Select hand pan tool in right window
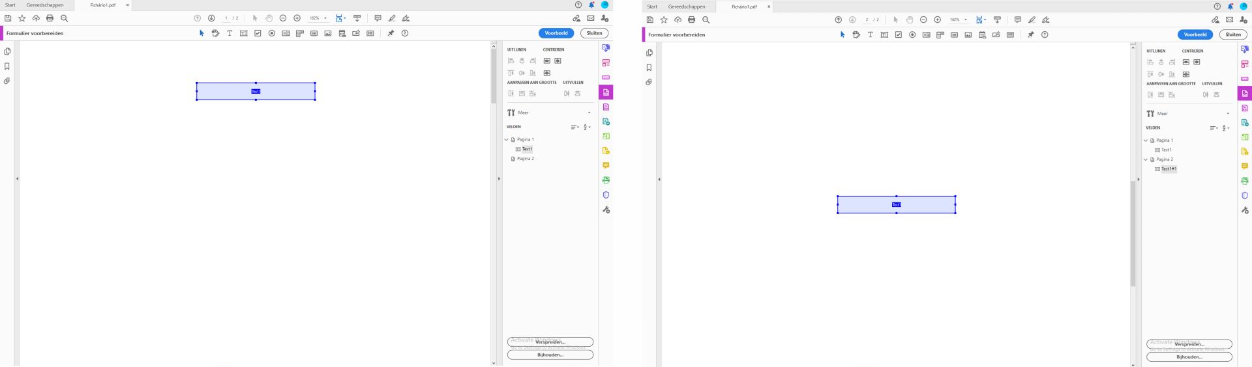The width and height of the screenshot is (1252, 367). (x=910, y=20)
